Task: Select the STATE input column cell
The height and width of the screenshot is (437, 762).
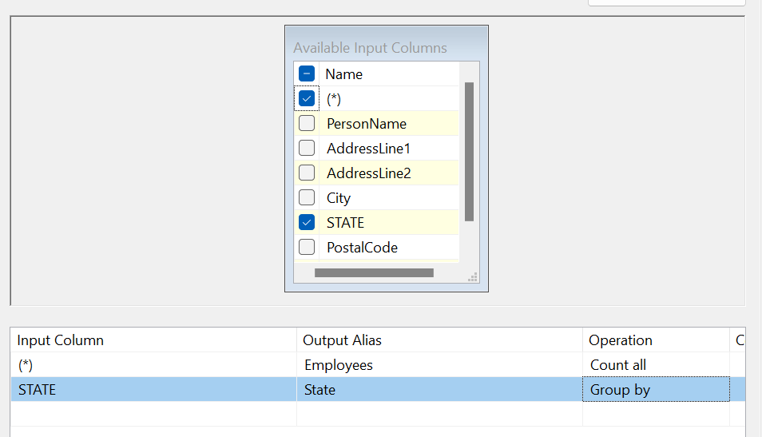Action: (x=153, y=389)
